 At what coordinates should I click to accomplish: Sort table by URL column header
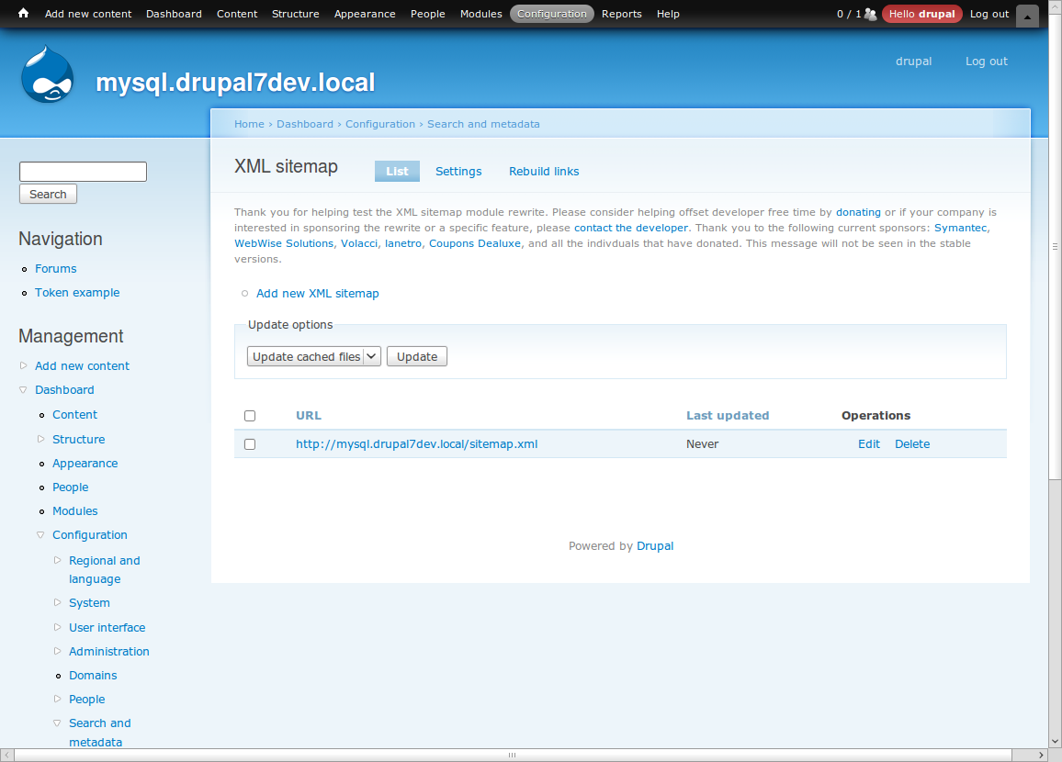[308, 416]
